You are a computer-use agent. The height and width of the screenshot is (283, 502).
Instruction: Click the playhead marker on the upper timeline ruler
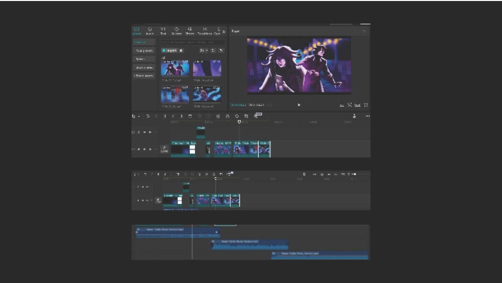[x=239, y=122]
